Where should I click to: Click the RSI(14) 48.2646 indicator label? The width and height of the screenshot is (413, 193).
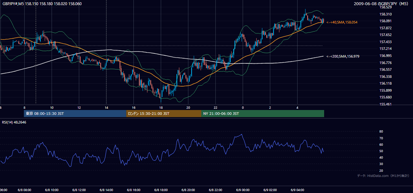(14, 122)
